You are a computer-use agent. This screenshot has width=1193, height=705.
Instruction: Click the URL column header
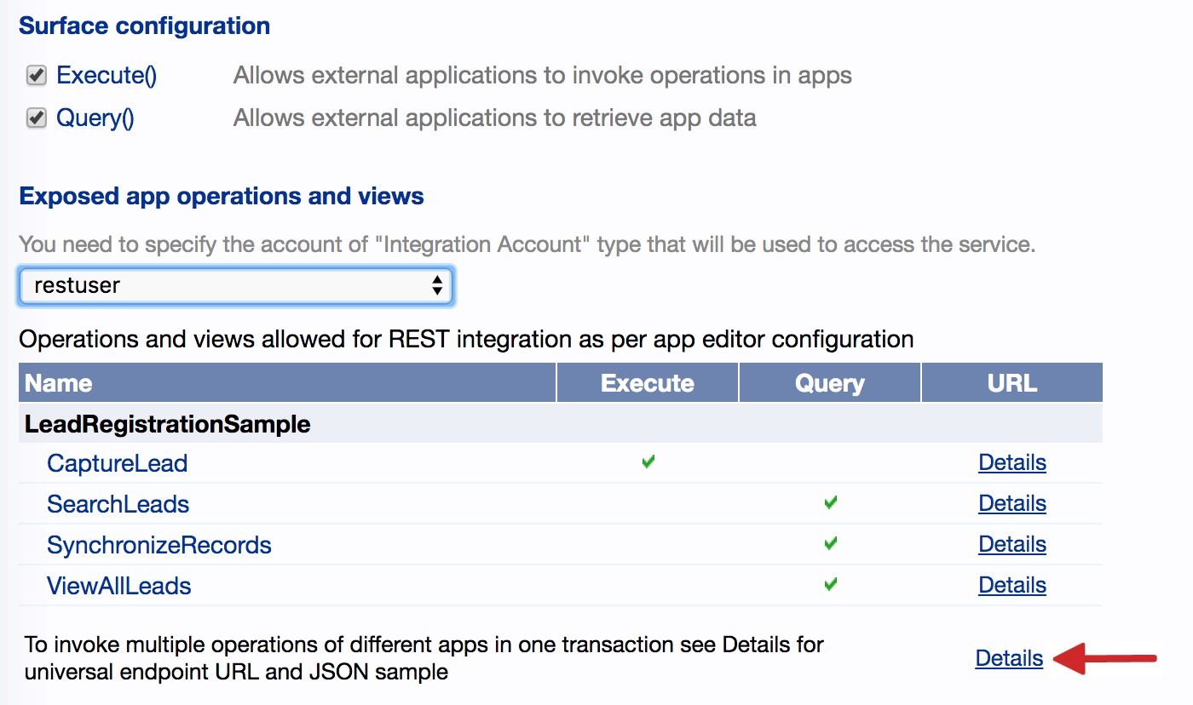(x=1012, y=383)
